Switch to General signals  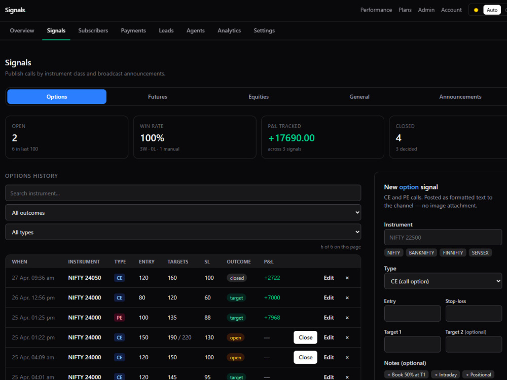point(359,97)
